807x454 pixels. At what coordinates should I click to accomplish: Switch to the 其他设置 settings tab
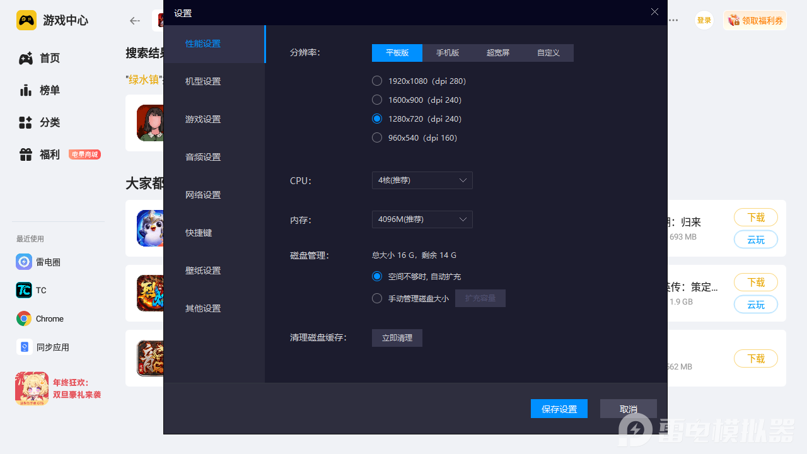(x=214, y=309)
